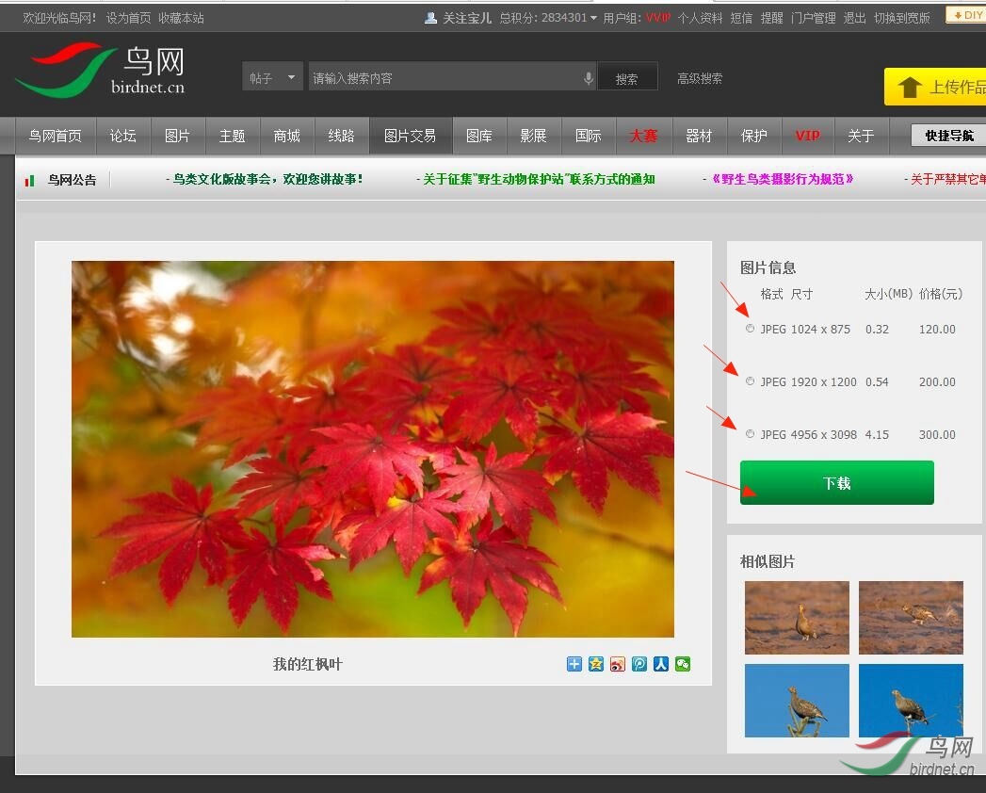Choose the JPEG 4956 x 3098 size
Image resolution: width=986 pixels, height=793 pixels.
pos(751,434)
